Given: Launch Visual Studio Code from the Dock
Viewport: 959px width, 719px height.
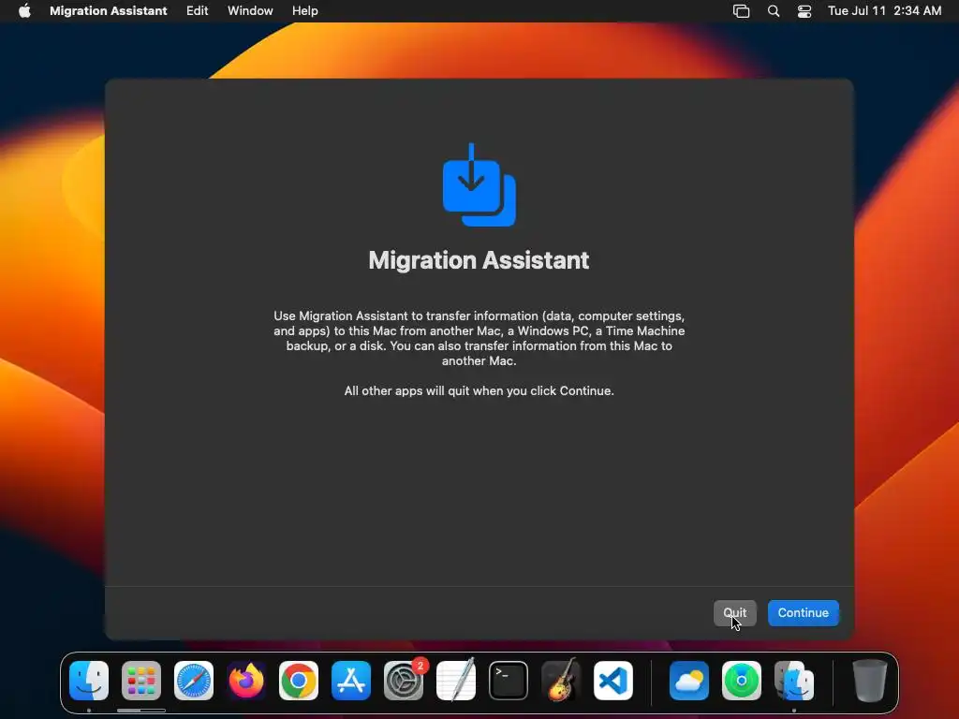Looking at the screenshot, I should point(613,681).
